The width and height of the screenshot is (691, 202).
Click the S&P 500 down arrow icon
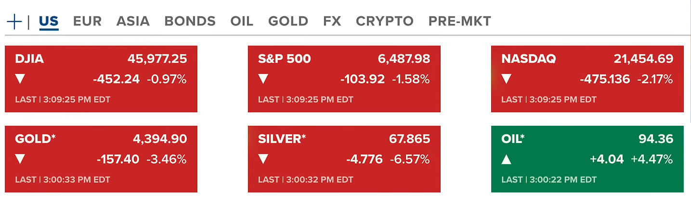tap(263, 79)
